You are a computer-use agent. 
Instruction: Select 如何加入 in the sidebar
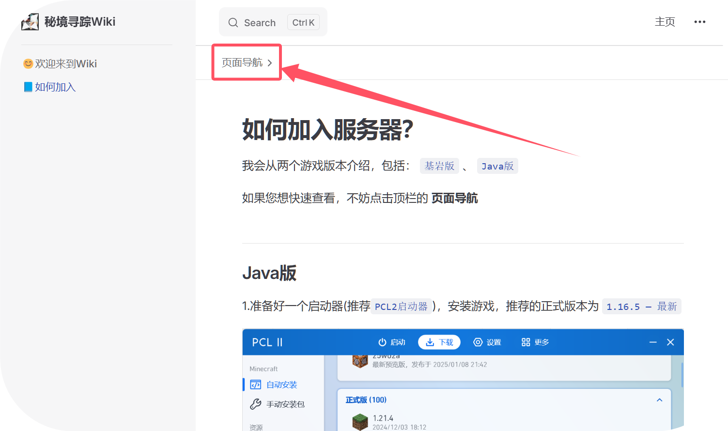[x=55, y=86]
